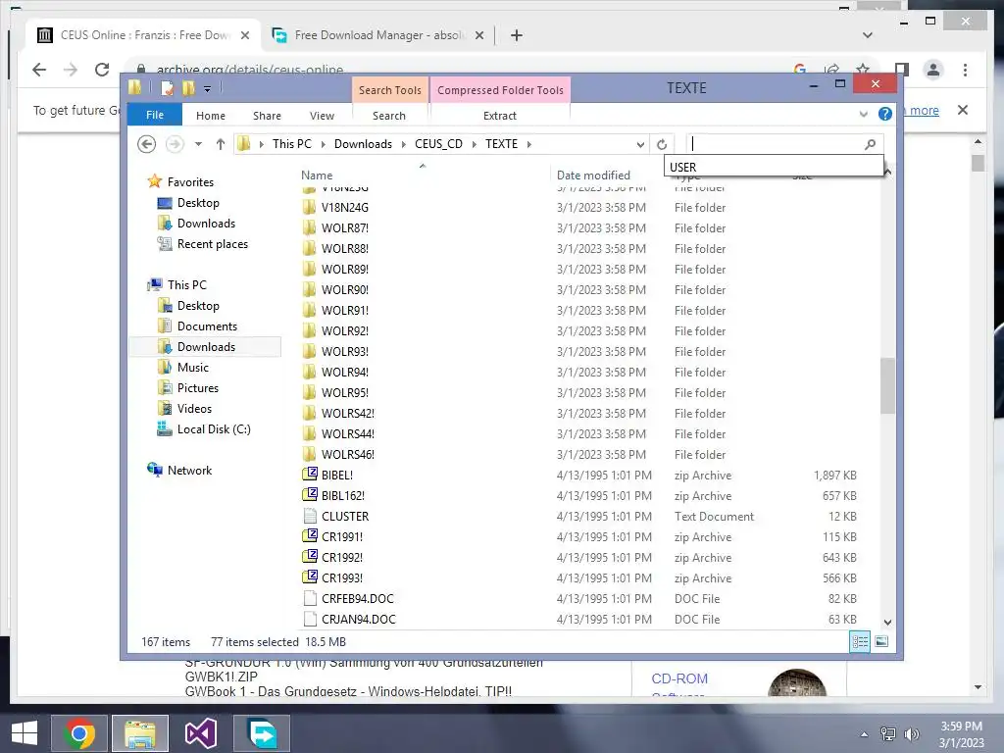Click the breadcrumb arrow after CEUS_CD
Screen dimensions: 1004x753
click(474, 144)
